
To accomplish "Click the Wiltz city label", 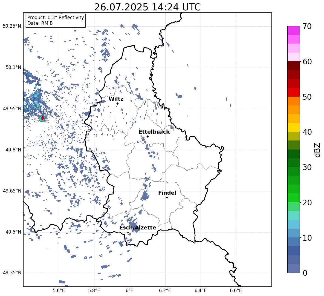I will pyautogui.click(x=116, y=99).
